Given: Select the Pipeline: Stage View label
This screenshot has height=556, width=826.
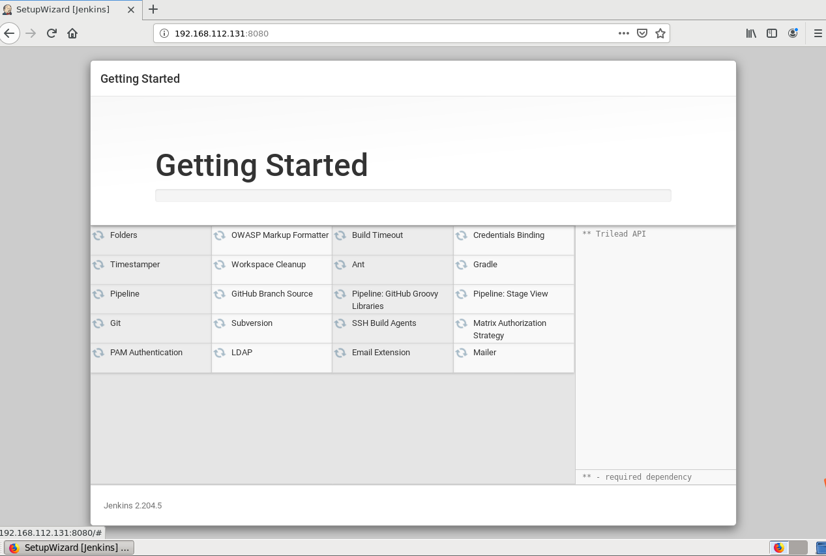Looking at the screenshot, I should (510, 294).
